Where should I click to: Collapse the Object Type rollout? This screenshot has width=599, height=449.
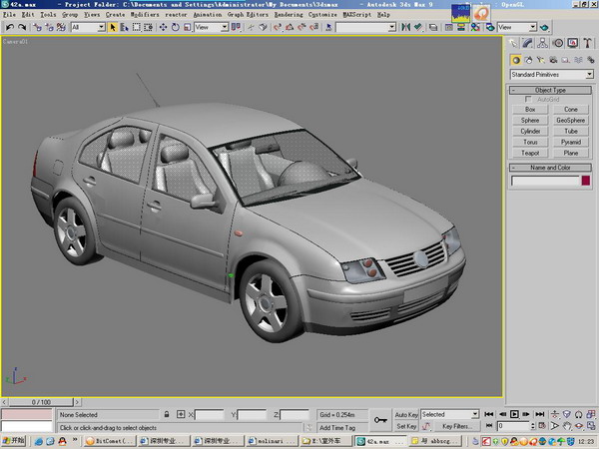coord(550,90)
